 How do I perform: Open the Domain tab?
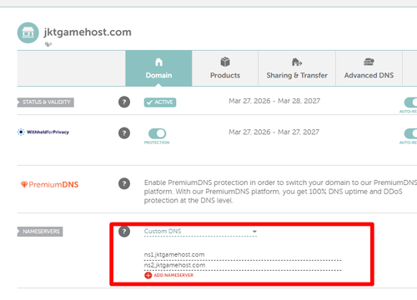point(158,68)
